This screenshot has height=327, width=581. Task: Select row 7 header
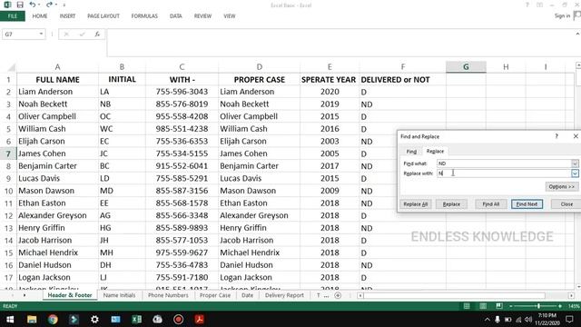pos(8,154)
